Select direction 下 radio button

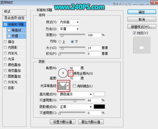pyautogui.click(x=72, y=42)
